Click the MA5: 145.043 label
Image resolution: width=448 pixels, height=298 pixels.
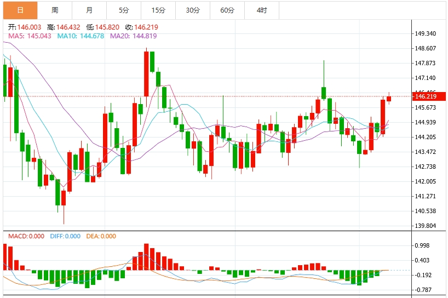(x=30, y=36)
